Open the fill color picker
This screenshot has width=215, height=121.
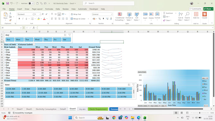point(41,19)
